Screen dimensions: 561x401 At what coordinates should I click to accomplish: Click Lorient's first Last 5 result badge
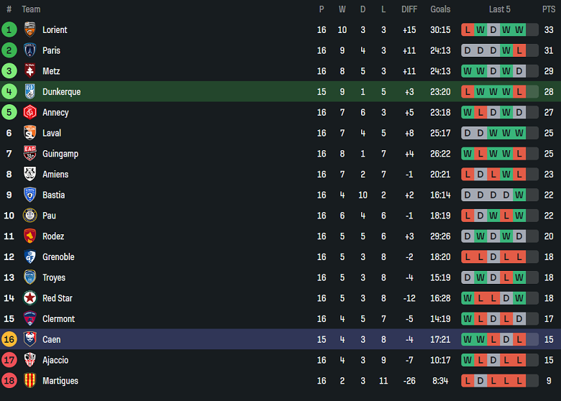[x=468, y=29]
